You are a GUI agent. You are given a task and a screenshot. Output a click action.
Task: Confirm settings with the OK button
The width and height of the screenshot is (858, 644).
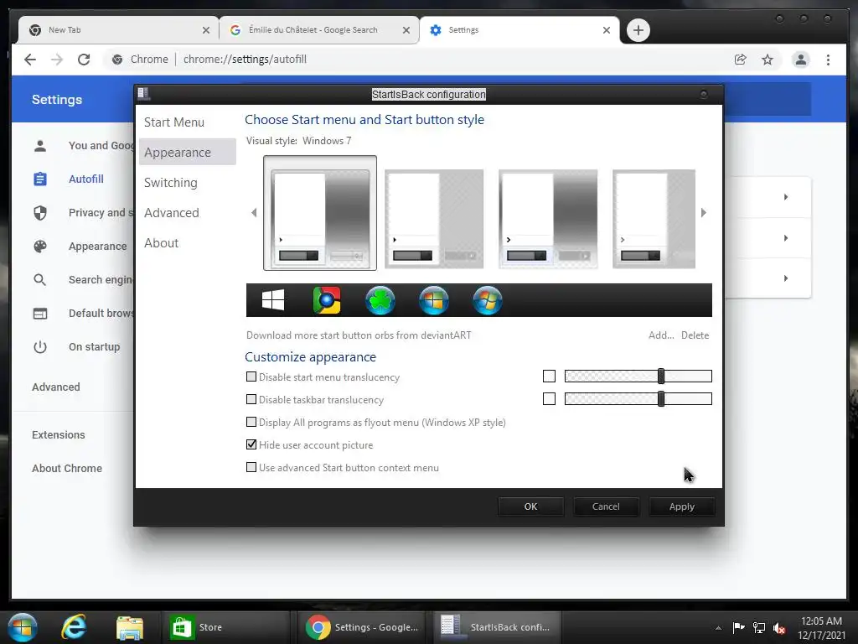[530, 506]
